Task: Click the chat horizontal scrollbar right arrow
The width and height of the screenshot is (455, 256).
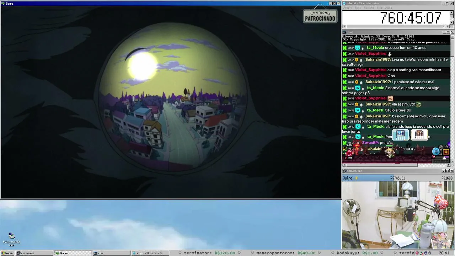Action: click(x=448, y=165)
